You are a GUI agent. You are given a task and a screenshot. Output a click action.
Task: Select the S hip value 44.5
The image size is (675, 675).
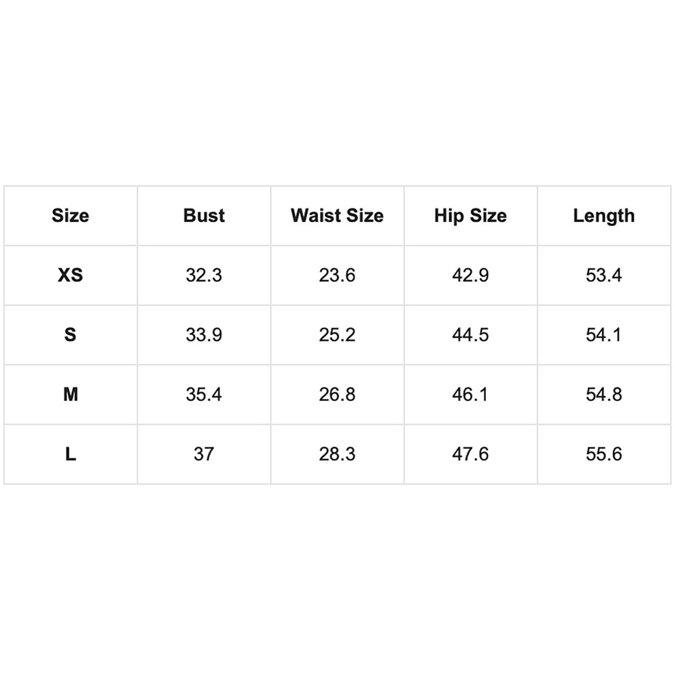point(470,335)
